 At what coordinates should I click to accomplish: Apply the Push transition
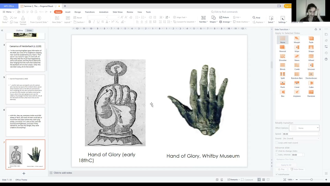283,84
